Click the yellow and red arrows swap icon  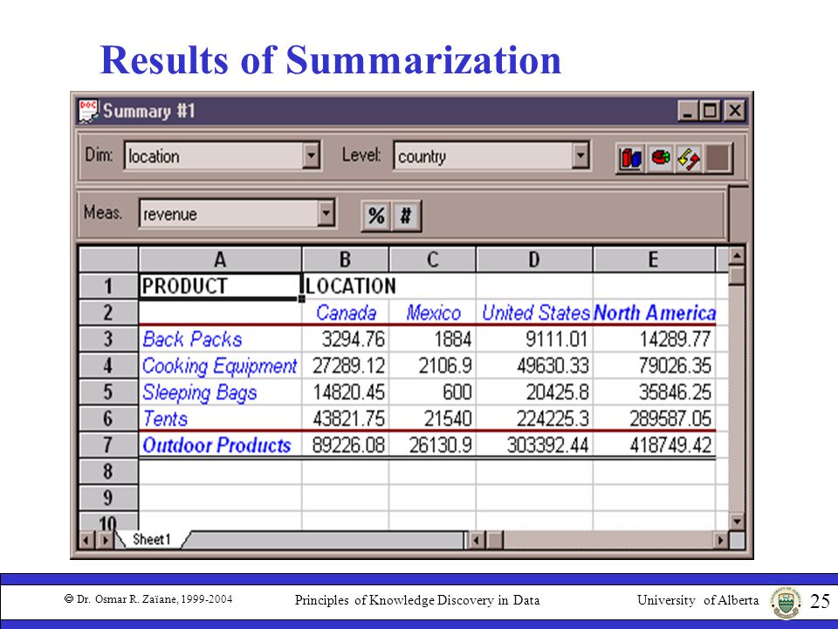(689, 158)
